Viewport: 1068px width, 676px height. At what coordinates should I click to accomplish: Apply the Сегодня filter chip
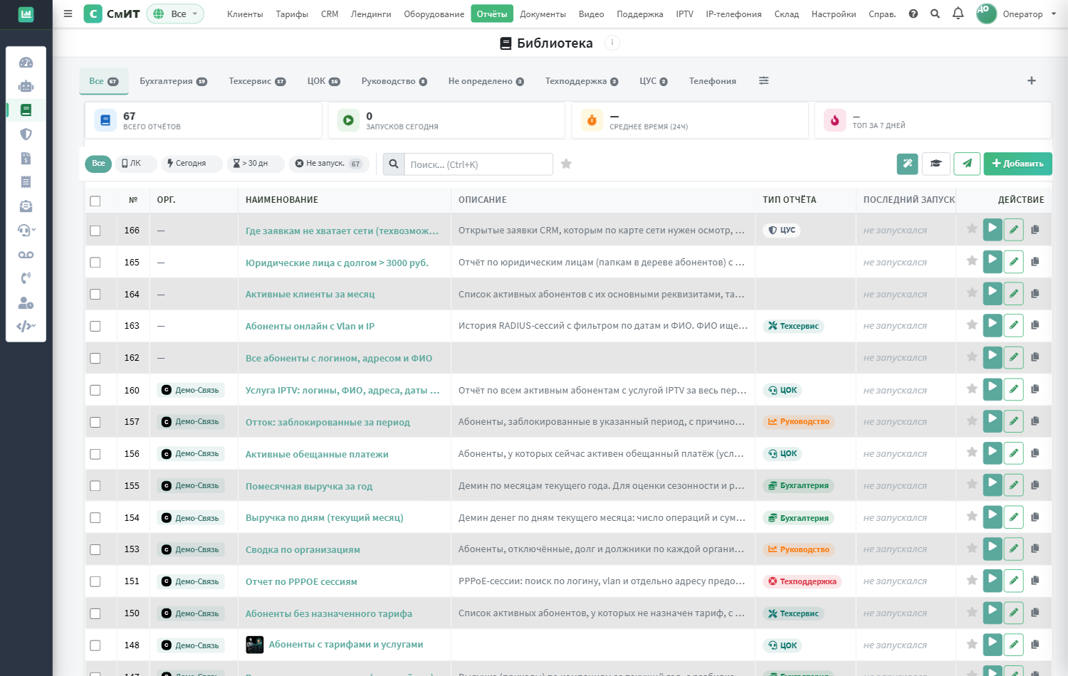click(192, 164)
